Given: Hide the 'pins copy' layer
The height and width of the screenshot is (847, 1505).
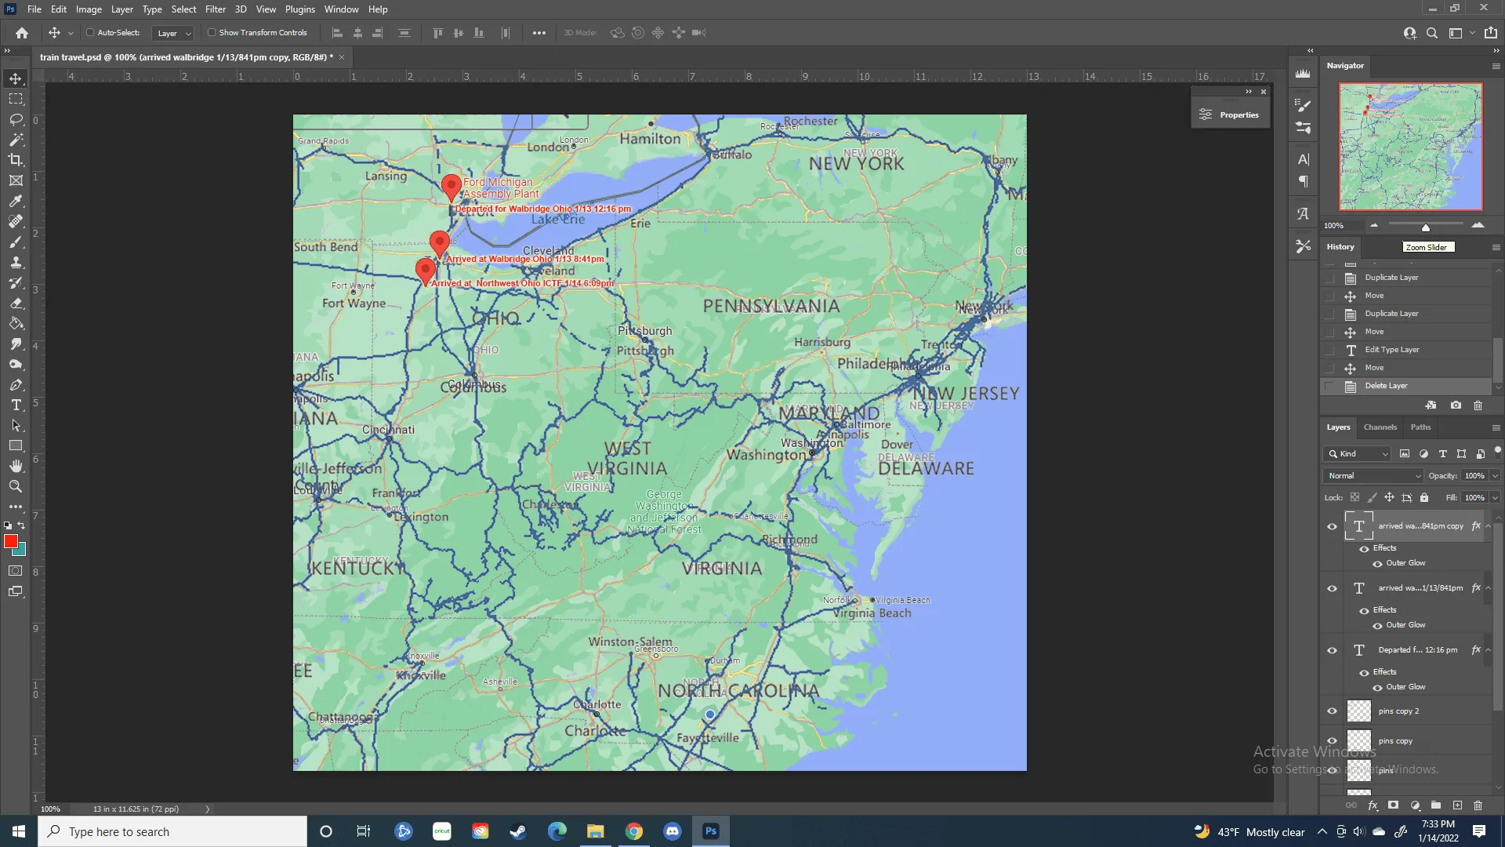Looking at the screenshot, I should (x=1332, y=741).
